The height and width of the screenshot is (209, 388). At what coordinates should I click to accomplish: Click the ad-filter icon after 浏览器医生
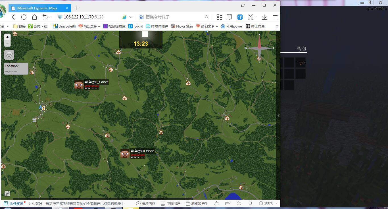216,203
